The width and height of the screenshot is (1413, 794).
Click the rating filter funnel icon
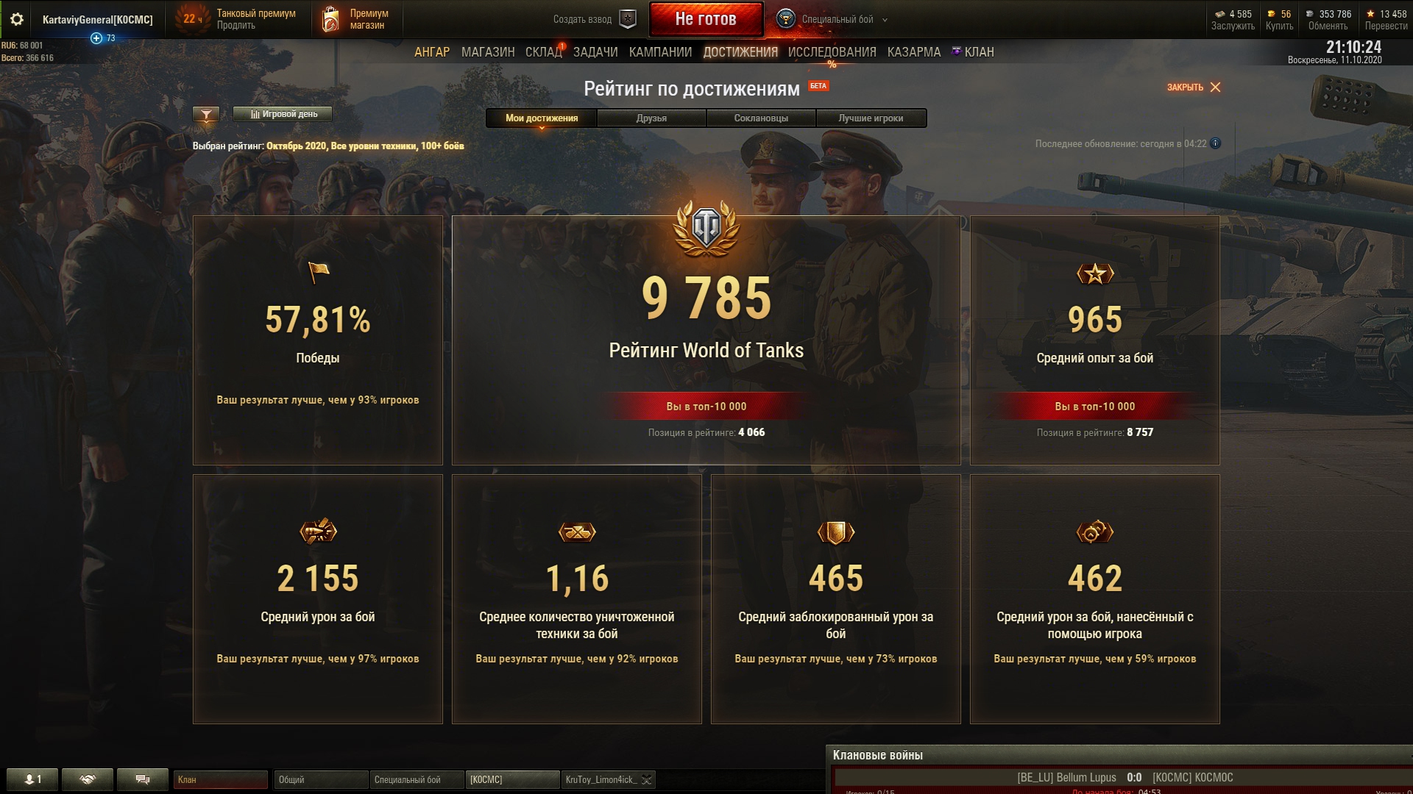[x=206, y=114]
